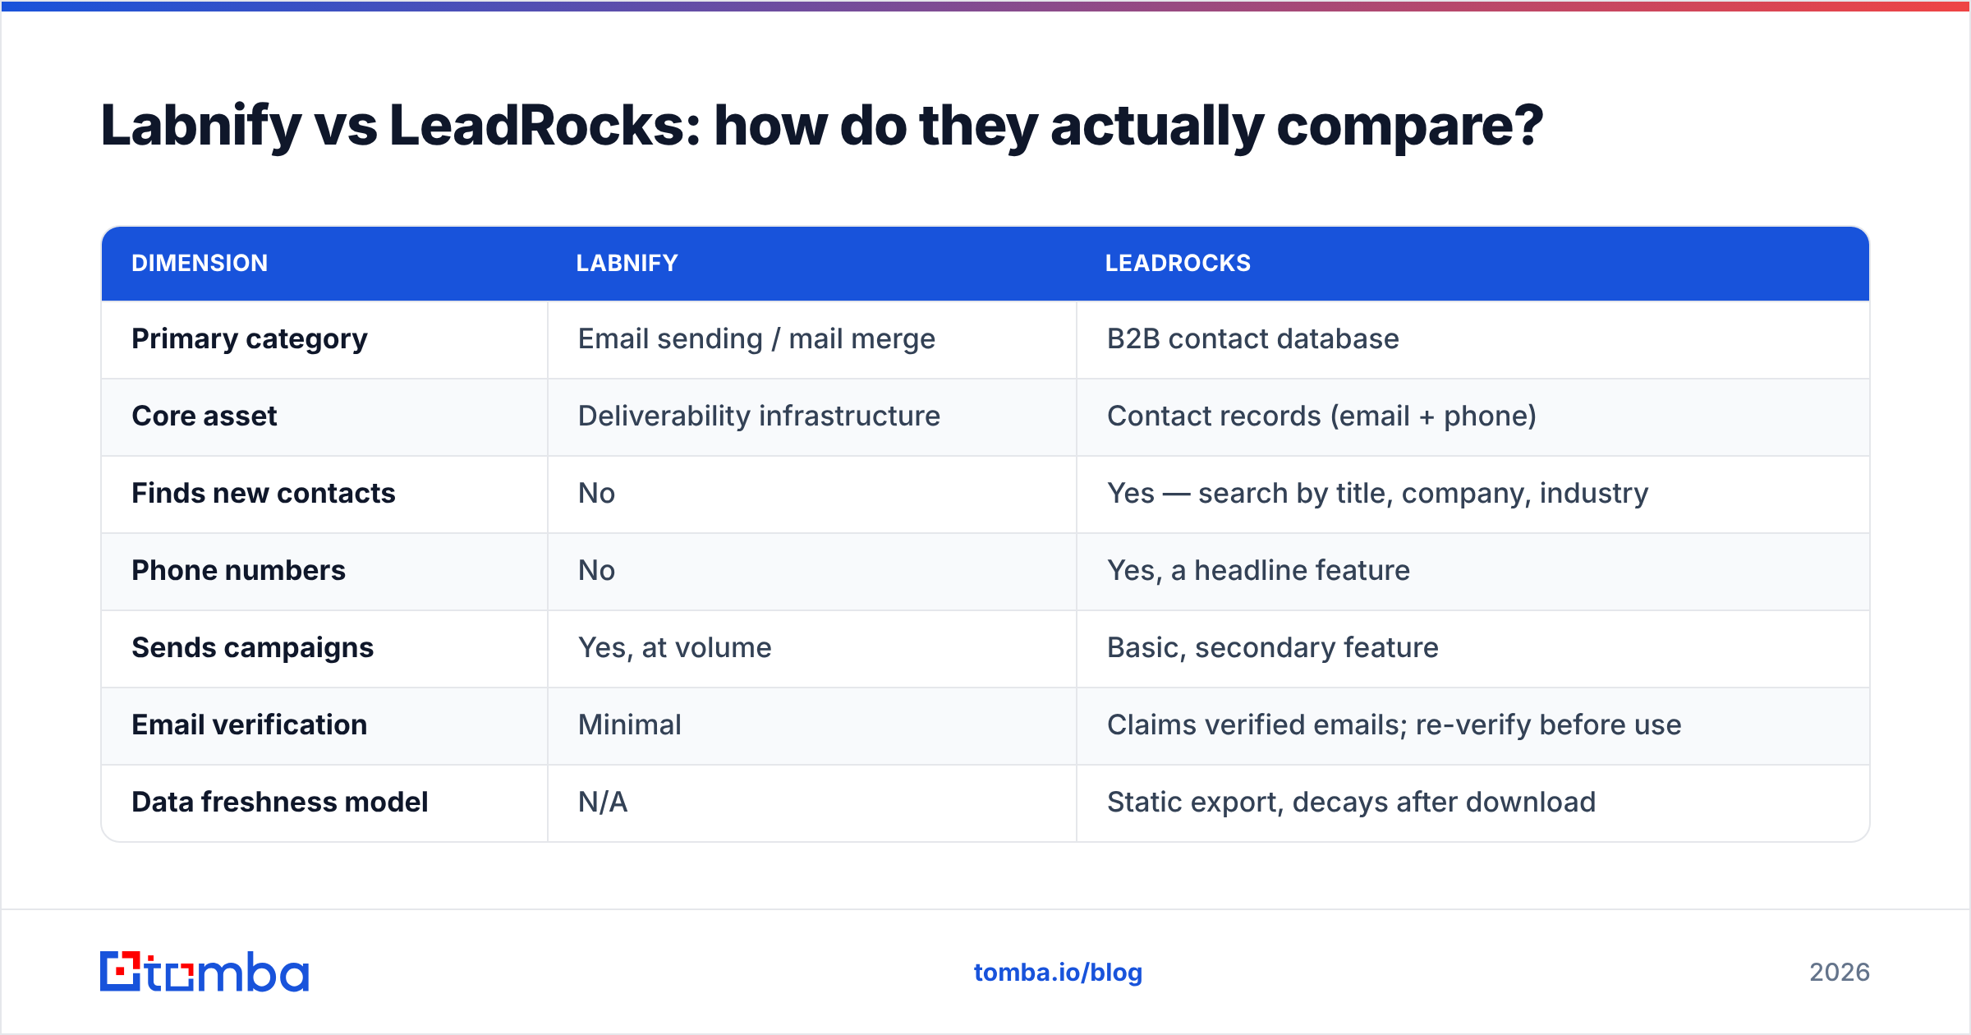Click the 'Email verification' row label
The width and height of the screenshot is (1971, 1035).
click(x=250, y=725)
